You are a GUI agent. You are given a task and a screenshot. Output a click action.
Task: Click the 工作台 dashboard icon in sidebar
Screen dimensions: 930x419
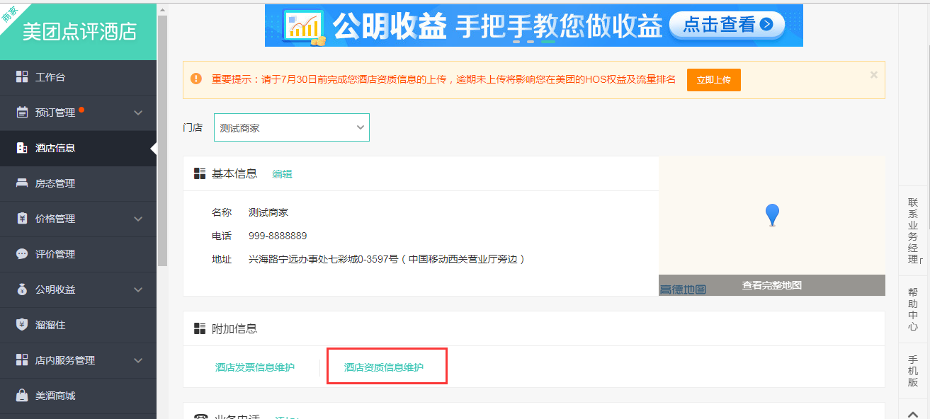point(22,77)
